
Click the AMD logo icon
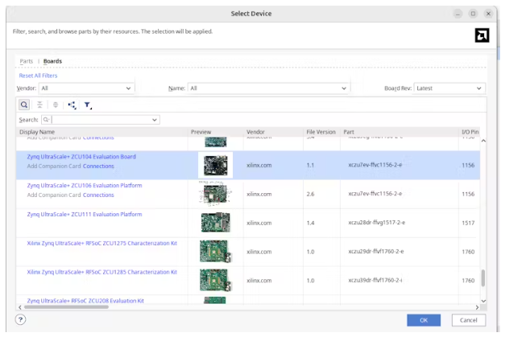pos(482,35)
